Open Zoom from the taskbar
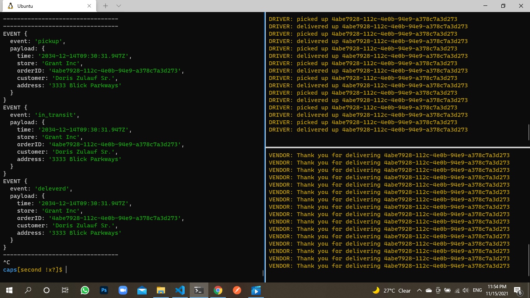530x298 pixels. 123,290
